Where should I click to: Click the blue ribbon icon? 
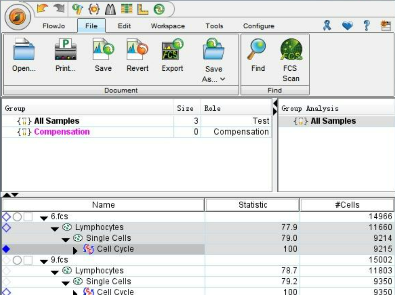[x=327, y=25]
